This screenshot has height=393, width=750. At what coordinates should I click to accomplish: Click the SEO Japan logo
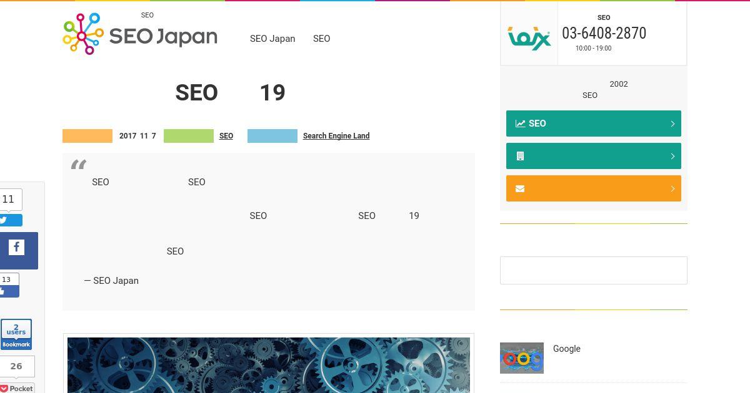click(x=140, y=35)
